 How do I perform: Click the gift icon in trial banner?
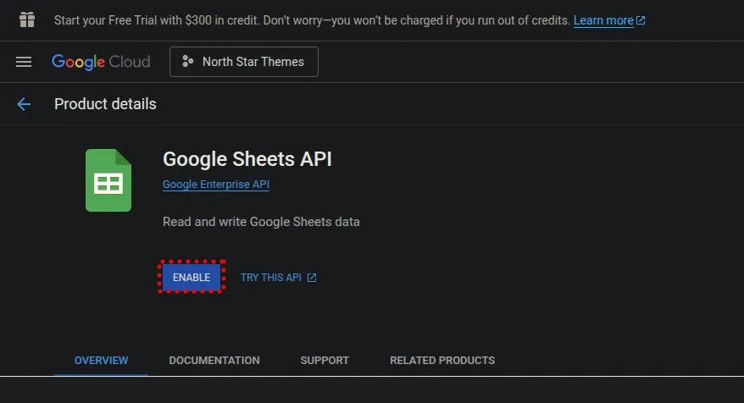(27, 20)
